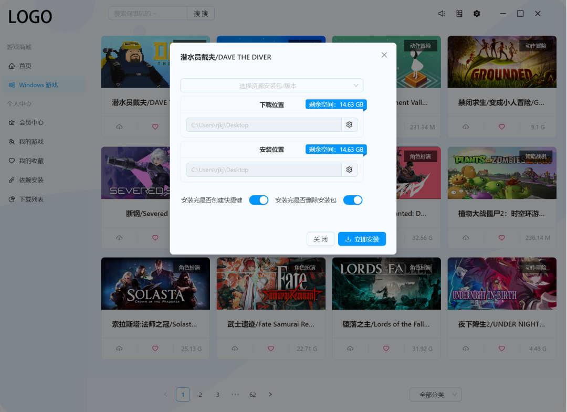Open 下载列表 in sidebar
Image resolution: width=567 pixels, height=412 pixels.
[x=44, y=199]
